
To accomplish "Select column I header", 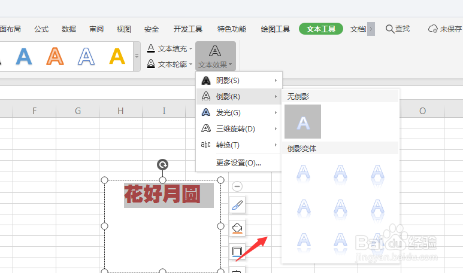I will pos(164,111).
